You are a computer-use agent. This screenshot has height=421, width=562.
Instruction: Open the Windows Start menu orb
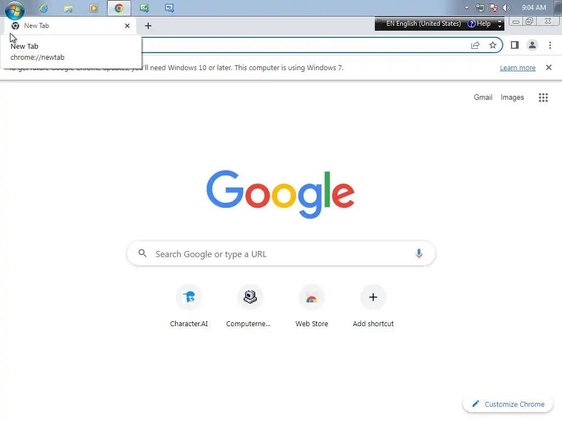click(x=15, y=9)
